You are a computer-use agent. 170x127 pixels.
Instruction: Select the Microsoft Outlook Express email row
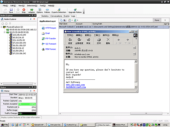click(114, 27)
